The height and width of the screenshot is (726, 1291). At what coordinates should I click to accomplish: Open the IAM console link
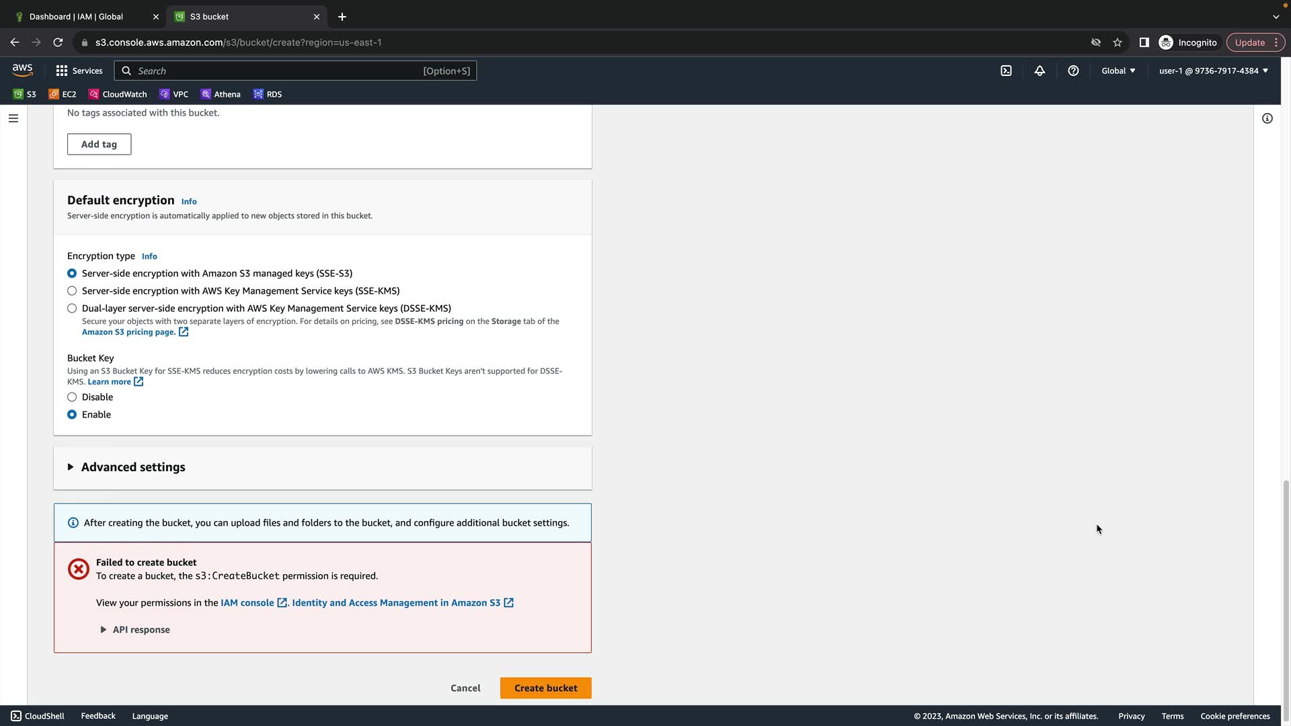247,603
